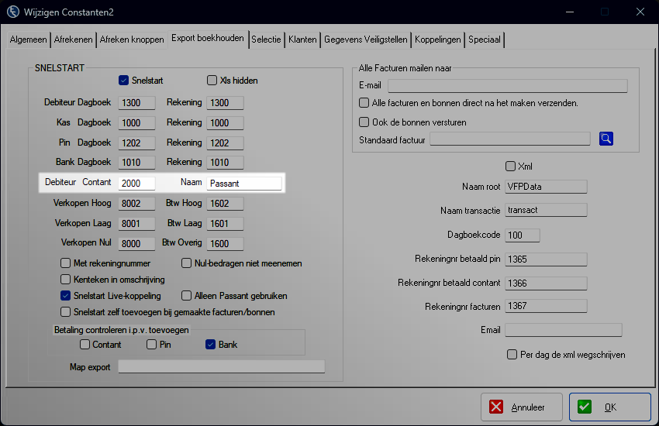Enable the Xls hidden checkbox
The height and width of the screenshot is (426, 659).
(x=212, y=81)
